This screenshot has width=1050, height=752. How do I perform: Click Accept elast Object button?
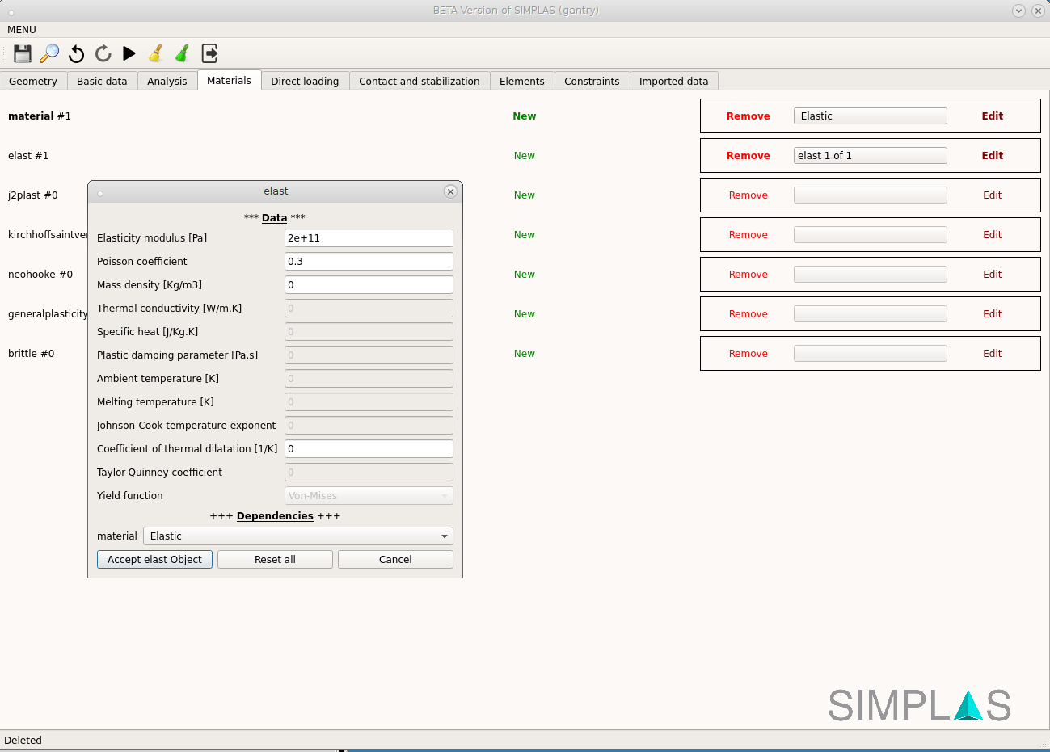point(154,560)
